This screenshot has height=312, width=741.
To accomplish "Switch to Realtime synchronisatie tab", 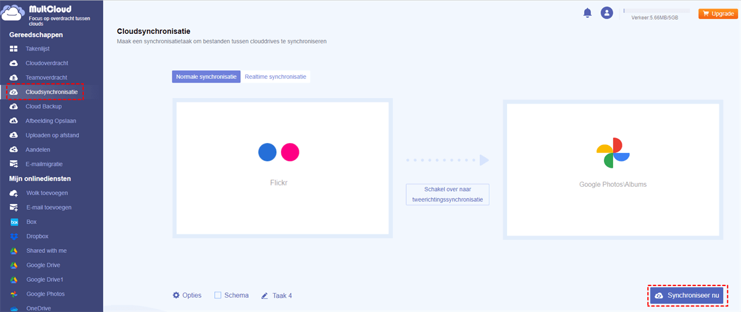I will (x=275, y=77).
